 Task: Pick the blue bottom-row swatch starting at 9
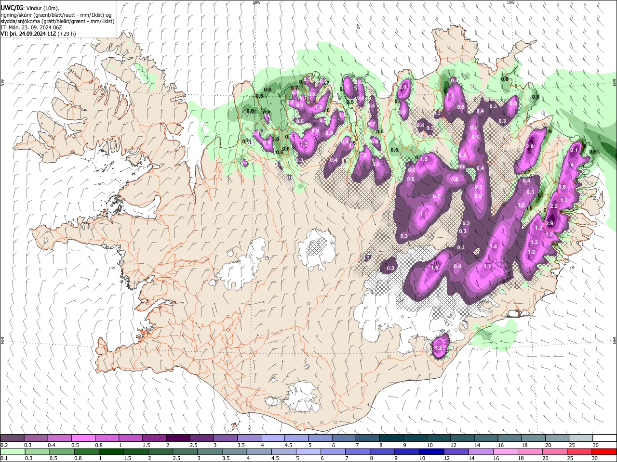(x=407, y=452)
